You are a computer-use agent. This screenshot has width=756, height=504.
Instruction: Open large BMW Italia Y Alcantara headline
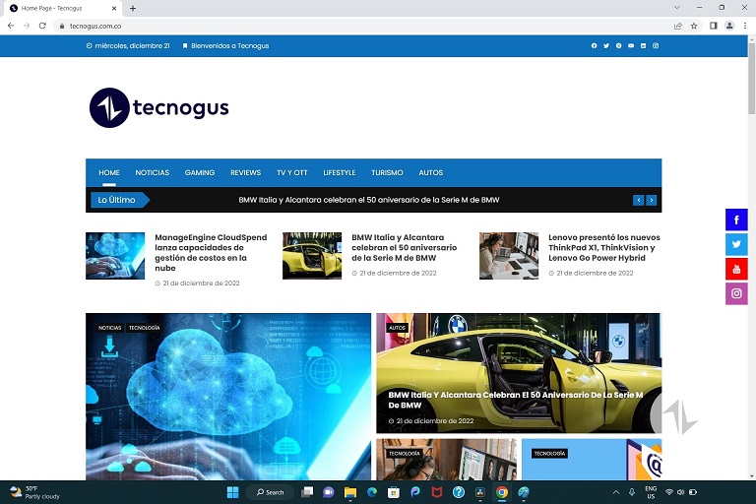[516, 400]
